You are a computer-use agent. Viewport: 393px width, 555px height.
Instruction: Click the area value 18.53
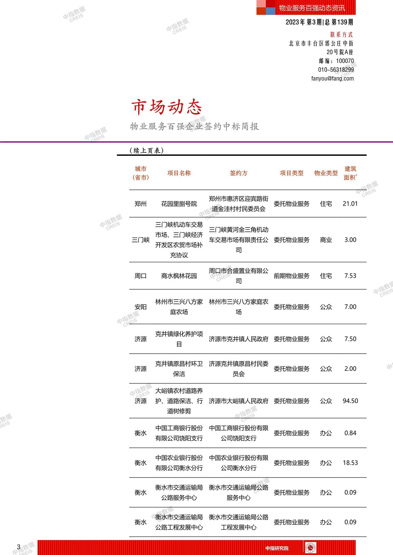tap(350, 463)
